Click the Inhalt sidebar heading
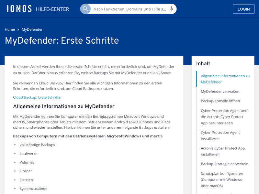The height and width of the screenshot is (194, 259). coord(203,64)
